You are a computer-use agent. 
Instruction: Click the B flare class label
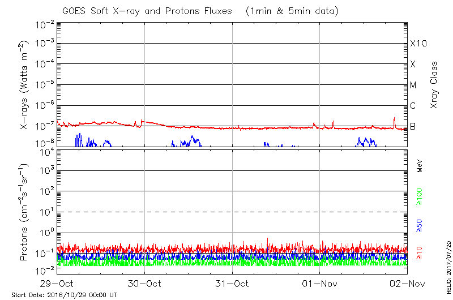point(413,126)
